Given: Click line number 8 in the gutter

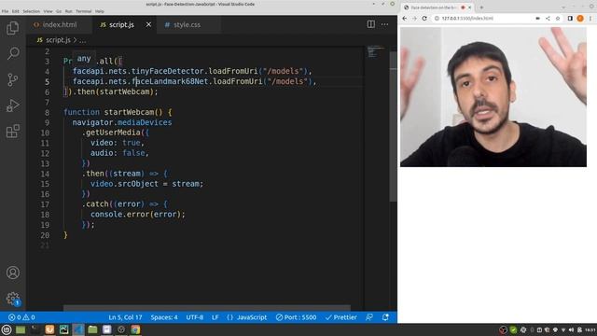Looking at the screenshot, I should point(47,112).
